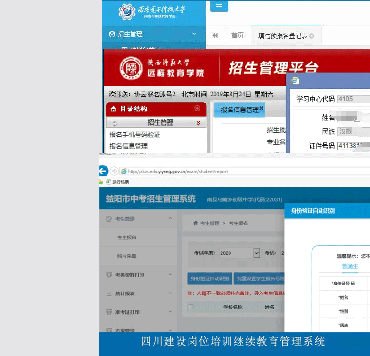This screenshot has height=356, width=370.
Task: Click the home icon in the breadcrumb
Action: point(196,223)
